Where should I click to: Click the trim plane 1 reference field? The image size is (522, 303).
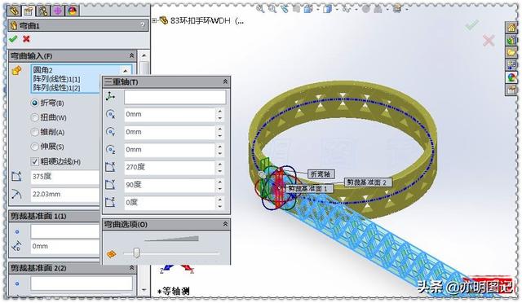tap(65, 231)
